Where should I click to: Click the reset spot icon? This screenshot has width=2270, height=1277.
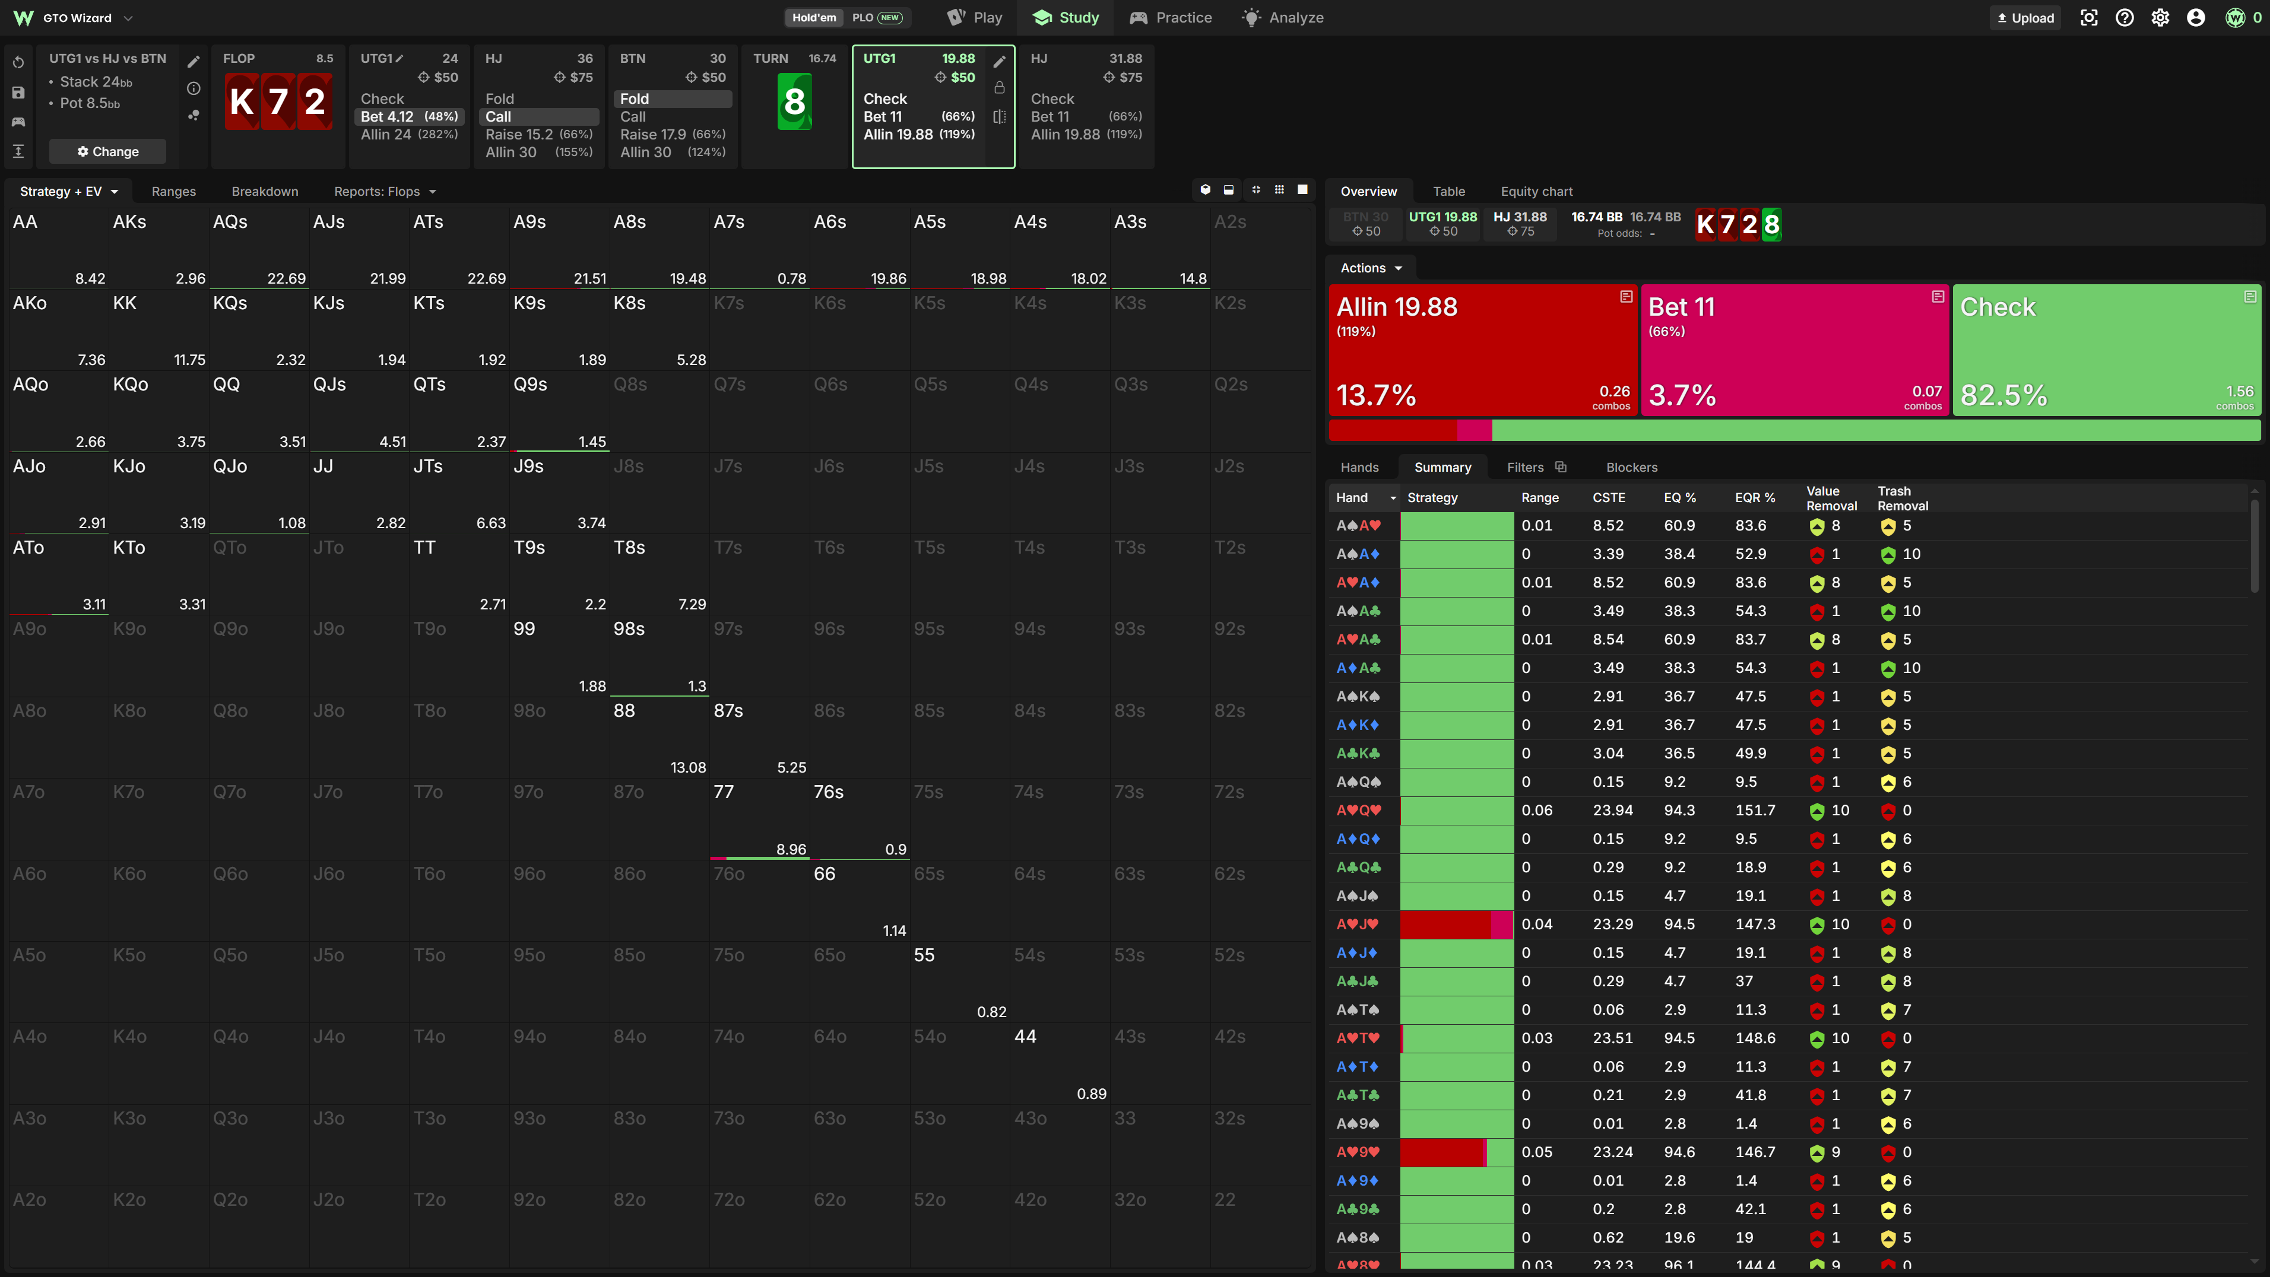pyautogui.click(x=18, y=62)
